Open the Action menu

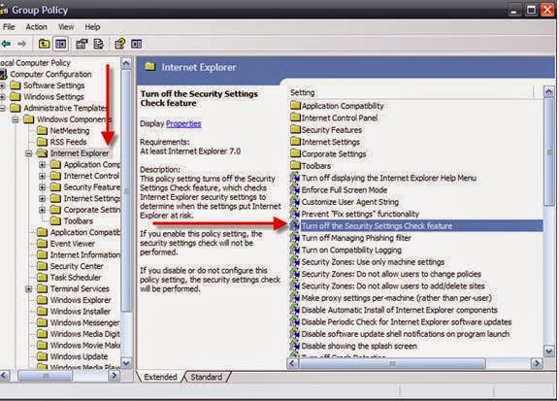(36, 27)
